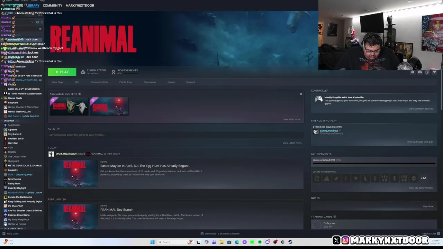The width and height of the screenshot is (443, 249).
Task: Open the MARKYNEXTDOOR profile tab
Action: pos(80,6)
